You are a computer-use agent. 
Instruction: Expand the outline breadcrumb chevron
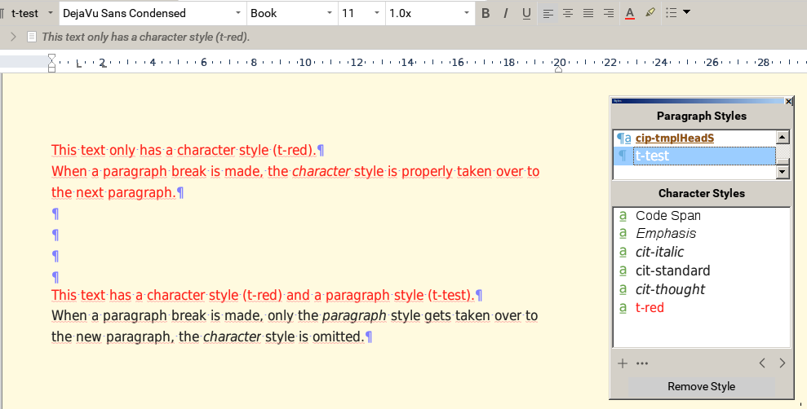(13, 37)
